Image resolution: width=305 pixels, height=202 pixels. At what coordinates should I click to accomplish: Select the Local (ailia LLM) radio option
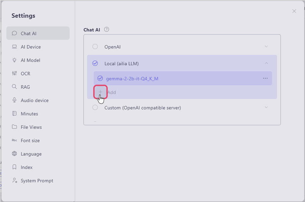tap(95, 63)
